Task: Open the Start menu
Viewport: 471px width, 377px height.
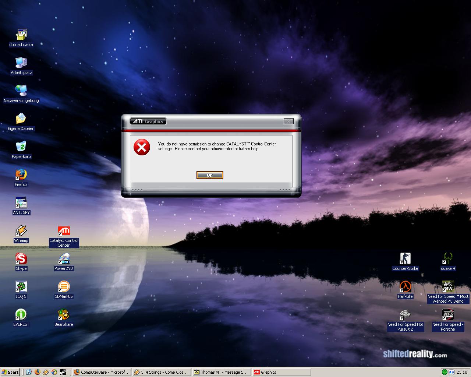Action: [10, 372]
